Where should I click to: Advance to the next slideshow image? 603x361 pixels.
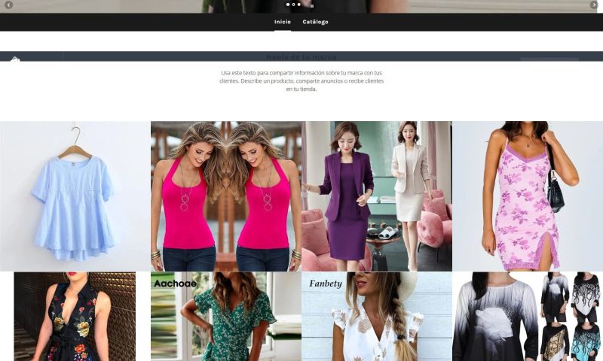[594, 5]
